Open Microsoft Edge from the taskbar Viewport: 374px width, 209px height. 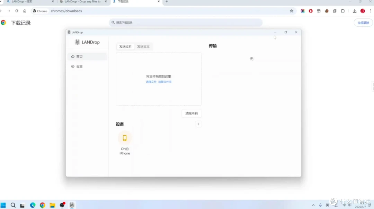(x=33, y=205)
